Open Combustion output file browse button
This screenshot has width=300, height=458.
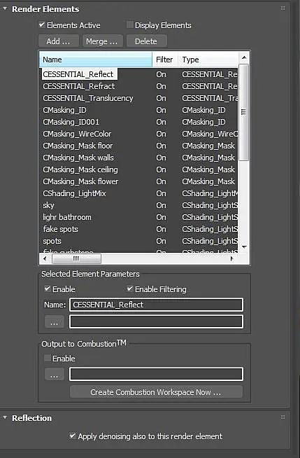coord(55,375)
